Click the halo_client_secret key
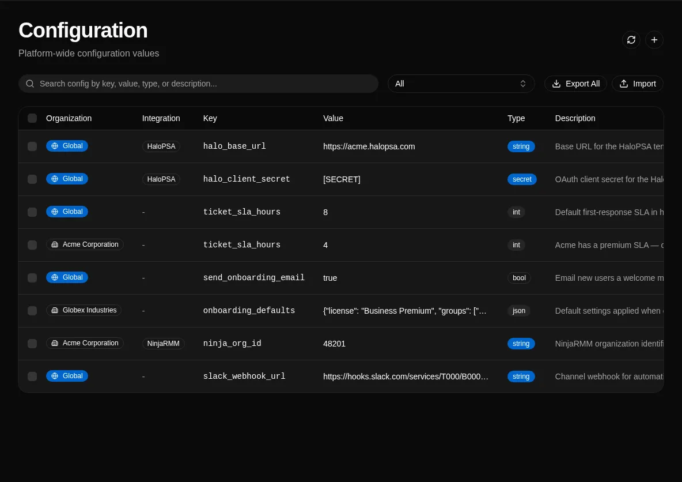682x482 pixels. tap(246, 179)
